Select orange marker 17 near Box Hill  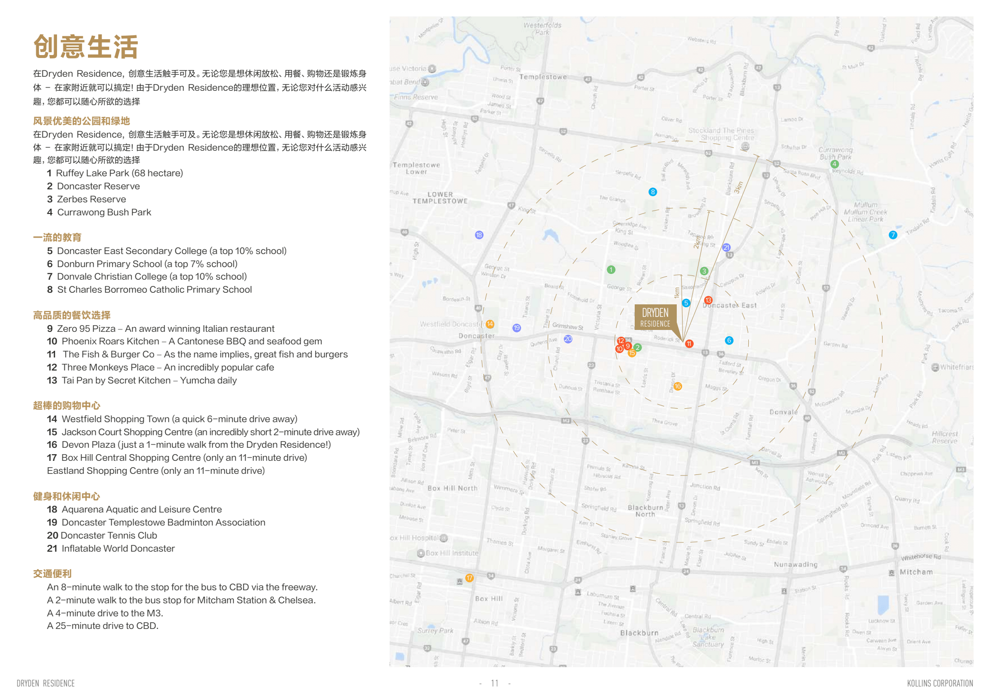pyautogui.click(x=469, y=578)
